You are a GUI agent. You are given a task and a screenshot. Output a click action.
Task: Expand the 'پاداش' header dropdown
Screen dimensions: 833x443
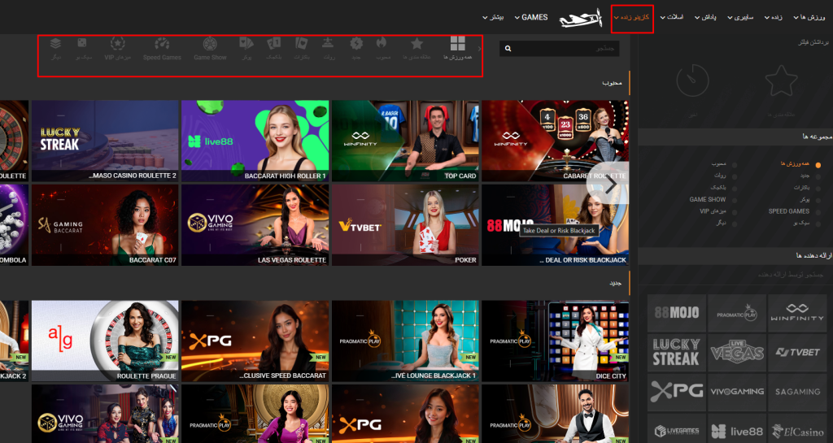tap(705, 18)
